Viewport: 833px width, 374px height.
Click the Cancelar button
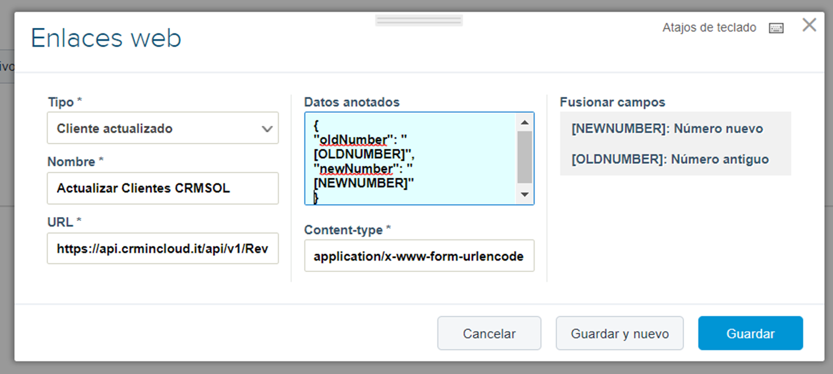click(x=489, y=333)
